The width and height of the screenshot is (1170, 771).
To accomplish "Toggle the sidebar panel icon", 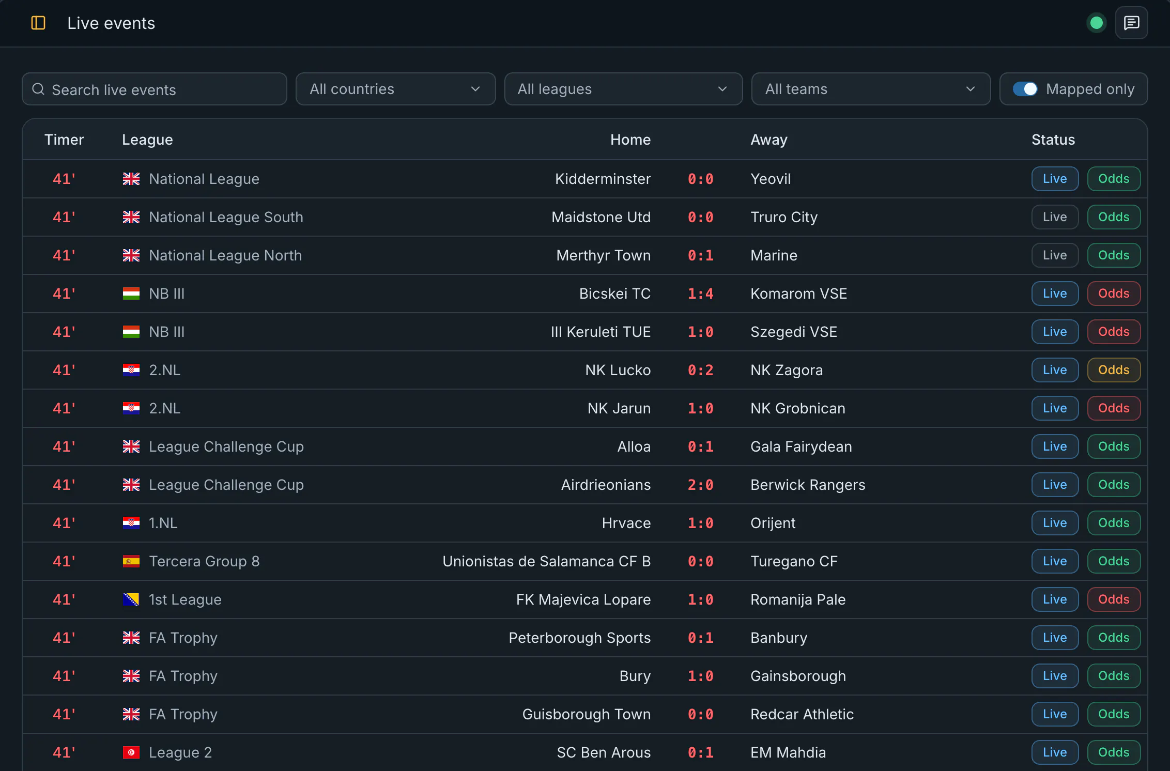I will (38, 23).
